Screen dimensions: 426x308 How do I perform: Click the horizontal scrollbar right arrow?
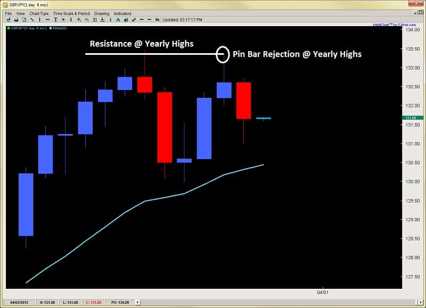(x=421, y=302)
